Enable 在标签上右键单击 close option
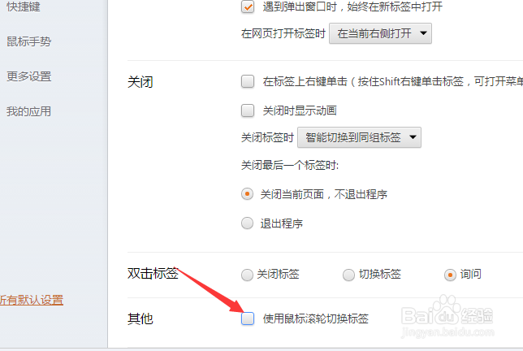This screenshot has width=523, height=351. [x=248, y=81]
